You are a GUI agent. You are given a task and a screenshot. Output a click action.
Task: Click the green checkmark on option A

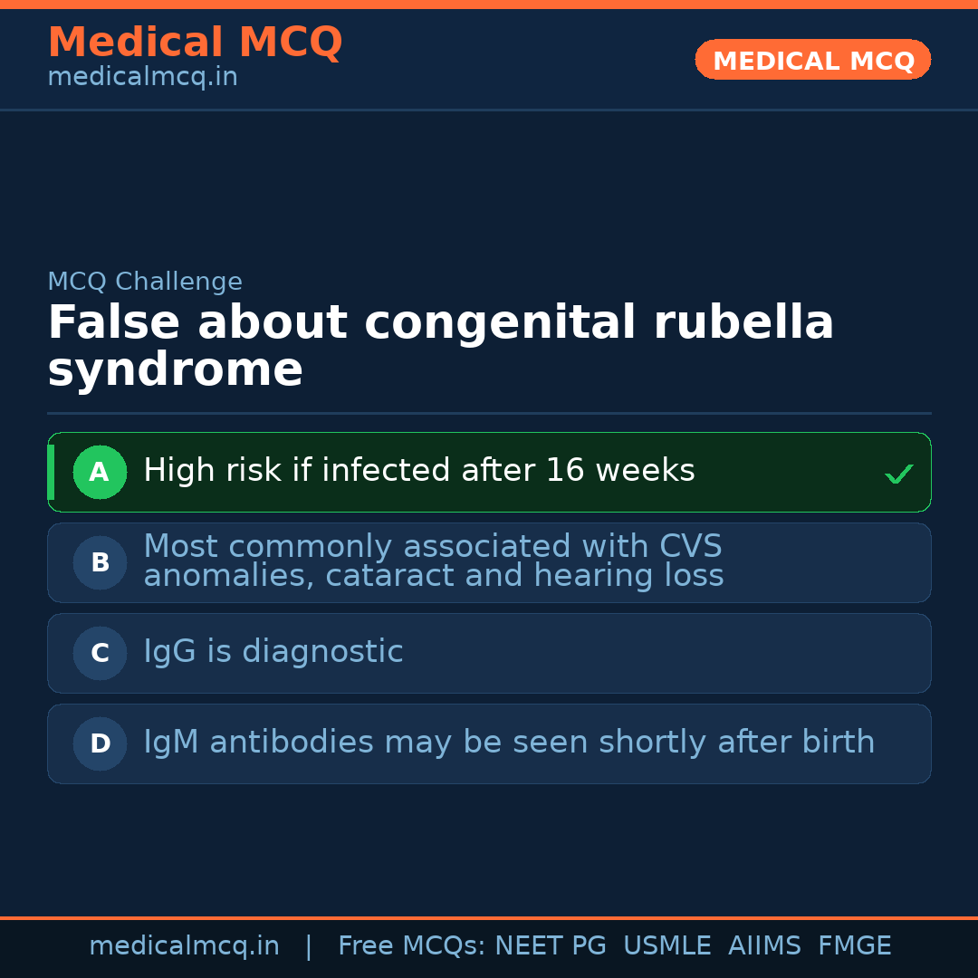coord(898,474)
